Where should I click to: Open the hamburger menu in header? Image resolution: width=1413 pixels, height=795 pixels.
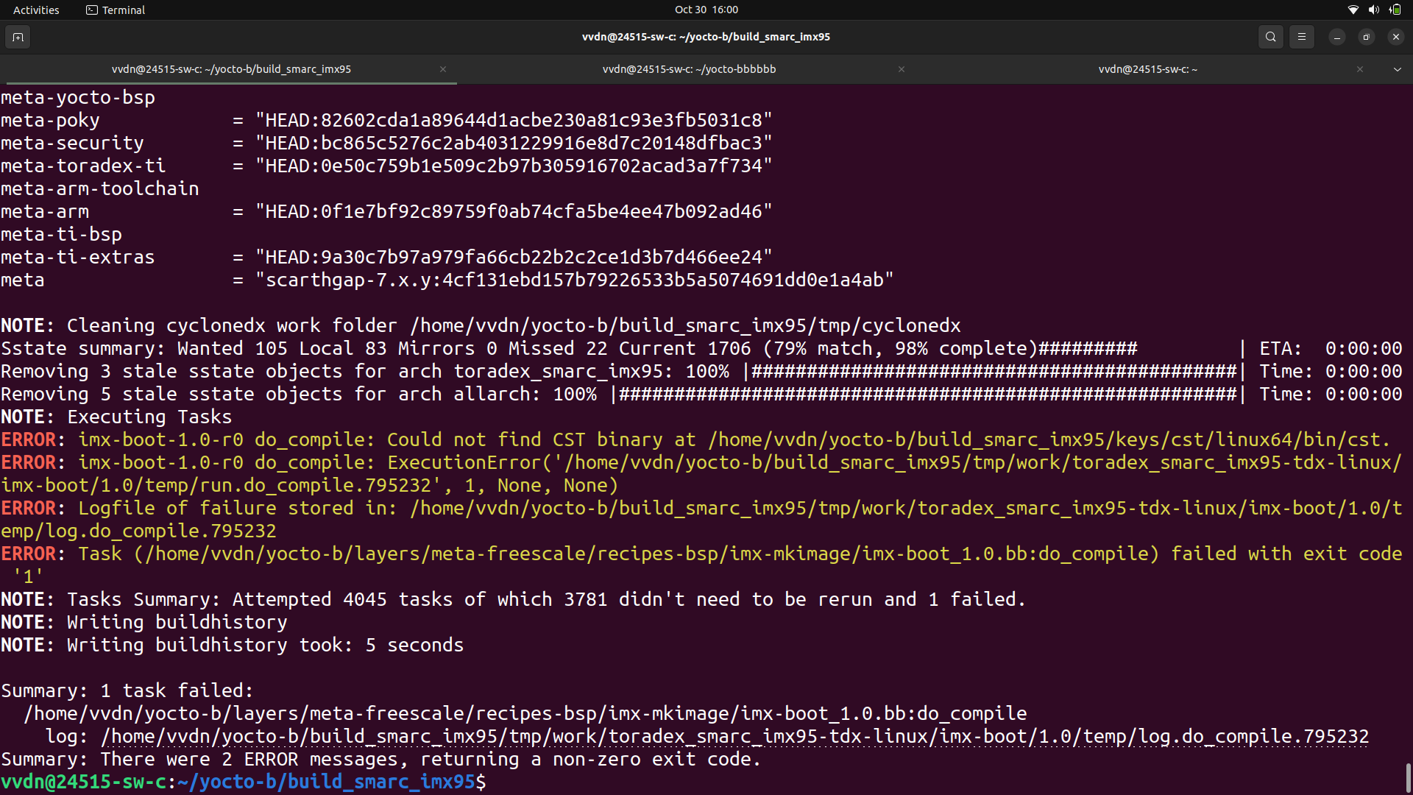pyautogui.click(x=1301, y=37)
